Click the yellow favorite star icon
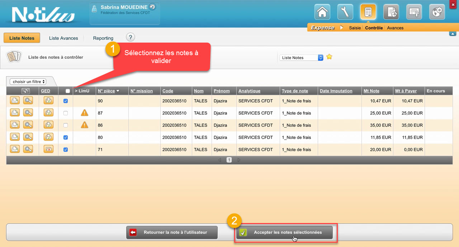The height and width of the screenshot is (247, 459). 329,57
